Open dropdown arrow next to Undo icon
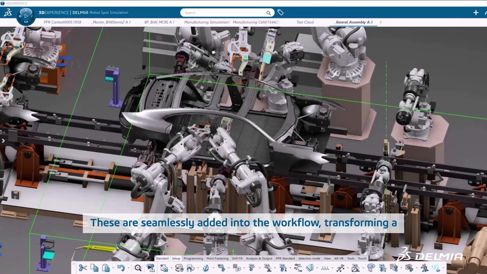Viewport: 487px width, 274px height. (x=128, y=268)
